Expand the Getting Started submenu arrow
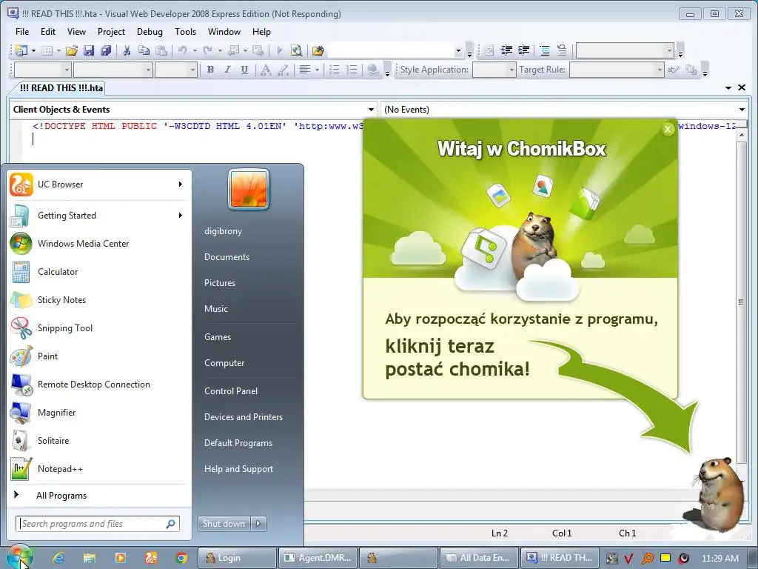The image size is (758, 569). coord(181,216)
